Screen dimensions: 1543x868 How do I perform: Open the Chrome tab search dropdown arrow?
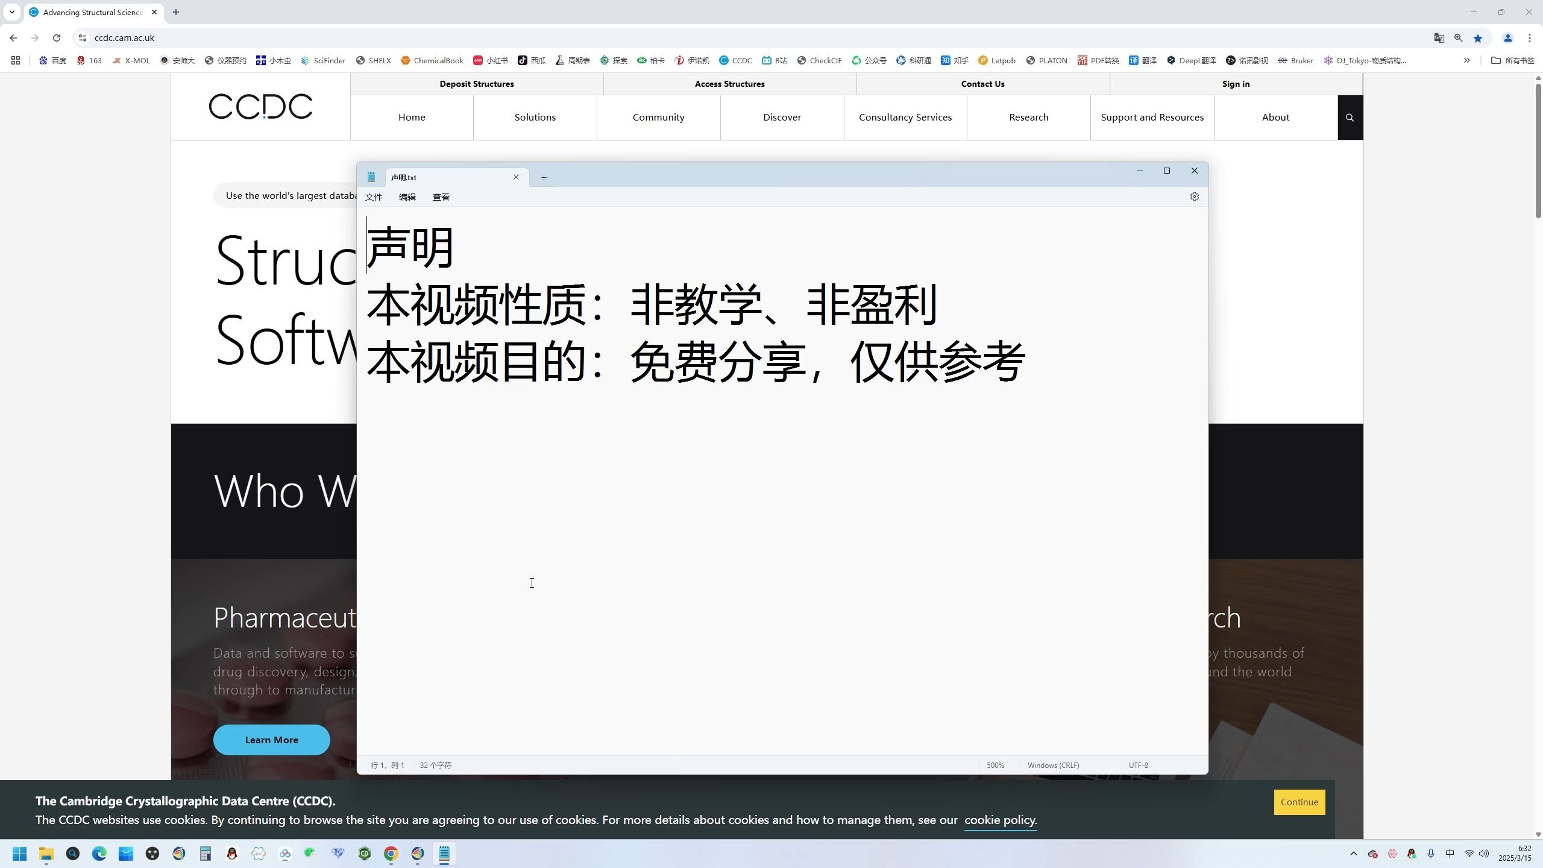pos(12,12)
